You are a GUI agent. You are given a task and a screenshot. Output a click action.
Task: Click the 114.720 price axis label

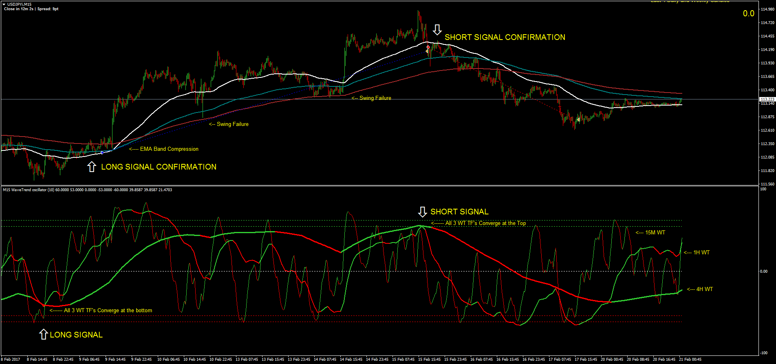[767, 23]
